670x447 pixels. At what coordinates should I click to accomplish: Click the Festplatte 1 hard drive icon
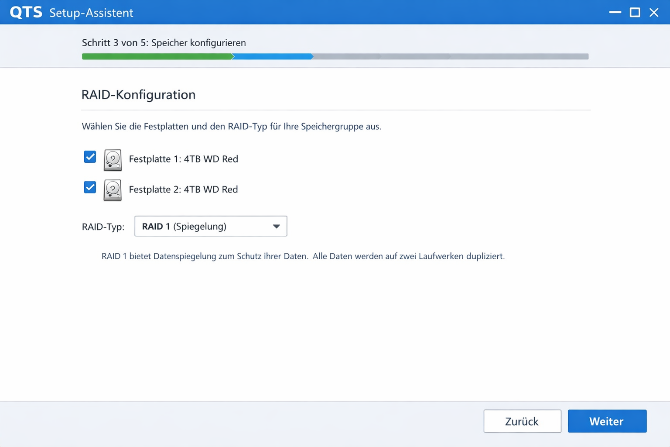(113, 160)
